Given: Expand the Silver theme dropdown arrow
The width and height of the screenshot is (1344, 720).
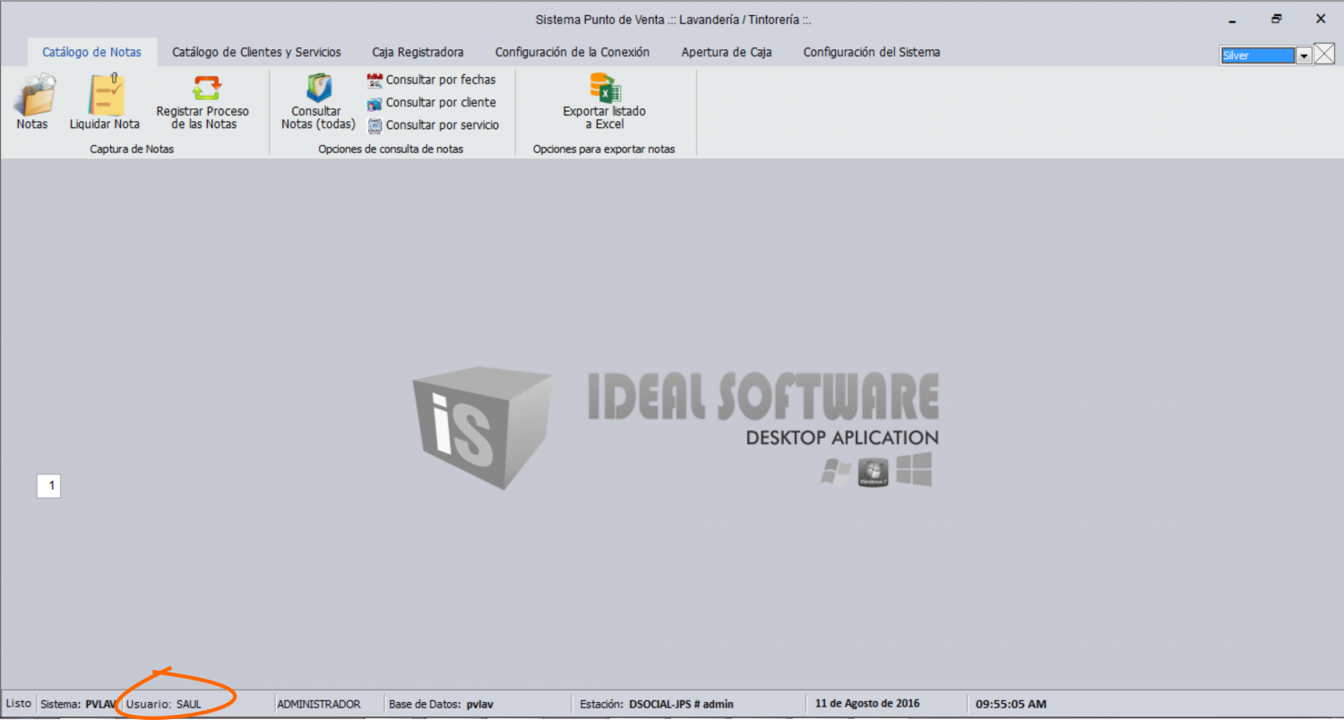Looking at the screenshot, I should point(1304,56).
